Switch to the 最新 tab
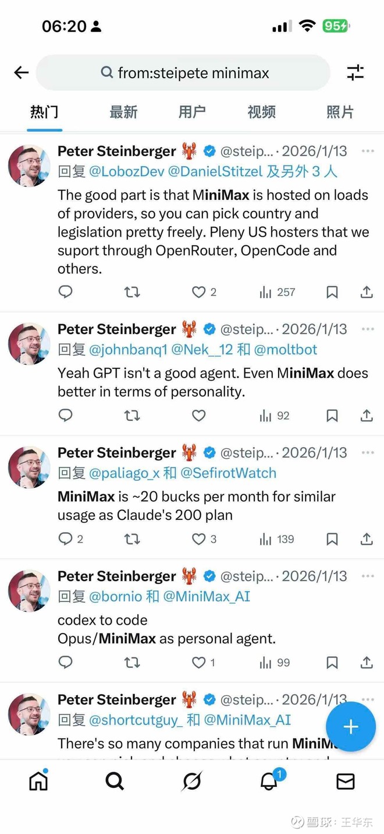This screenshot has width=384, height=834. pyautogui.click(x=123, y=112)
